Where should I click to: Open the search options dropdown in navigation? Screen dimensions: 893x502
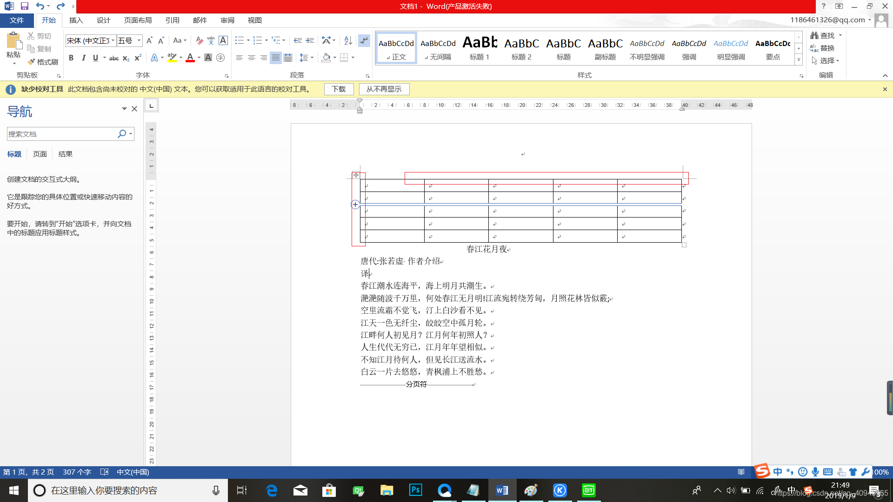click(131, 134)
